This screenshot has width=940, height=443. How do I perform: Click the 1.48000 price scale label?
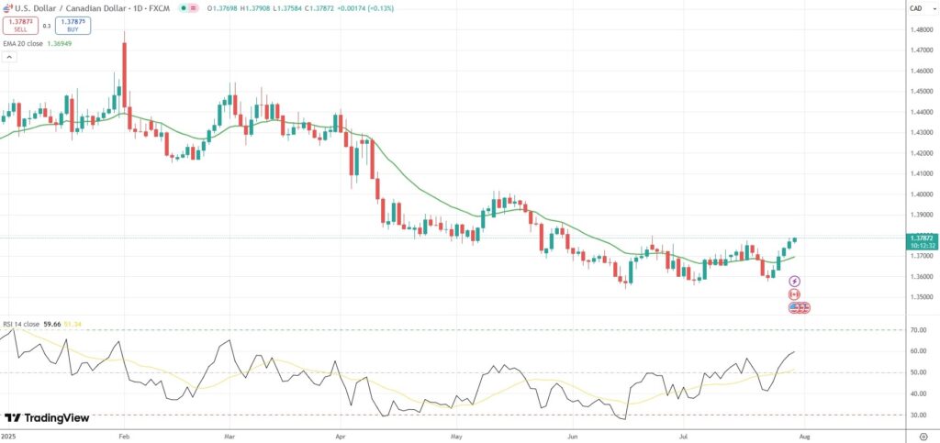[920, 30]
